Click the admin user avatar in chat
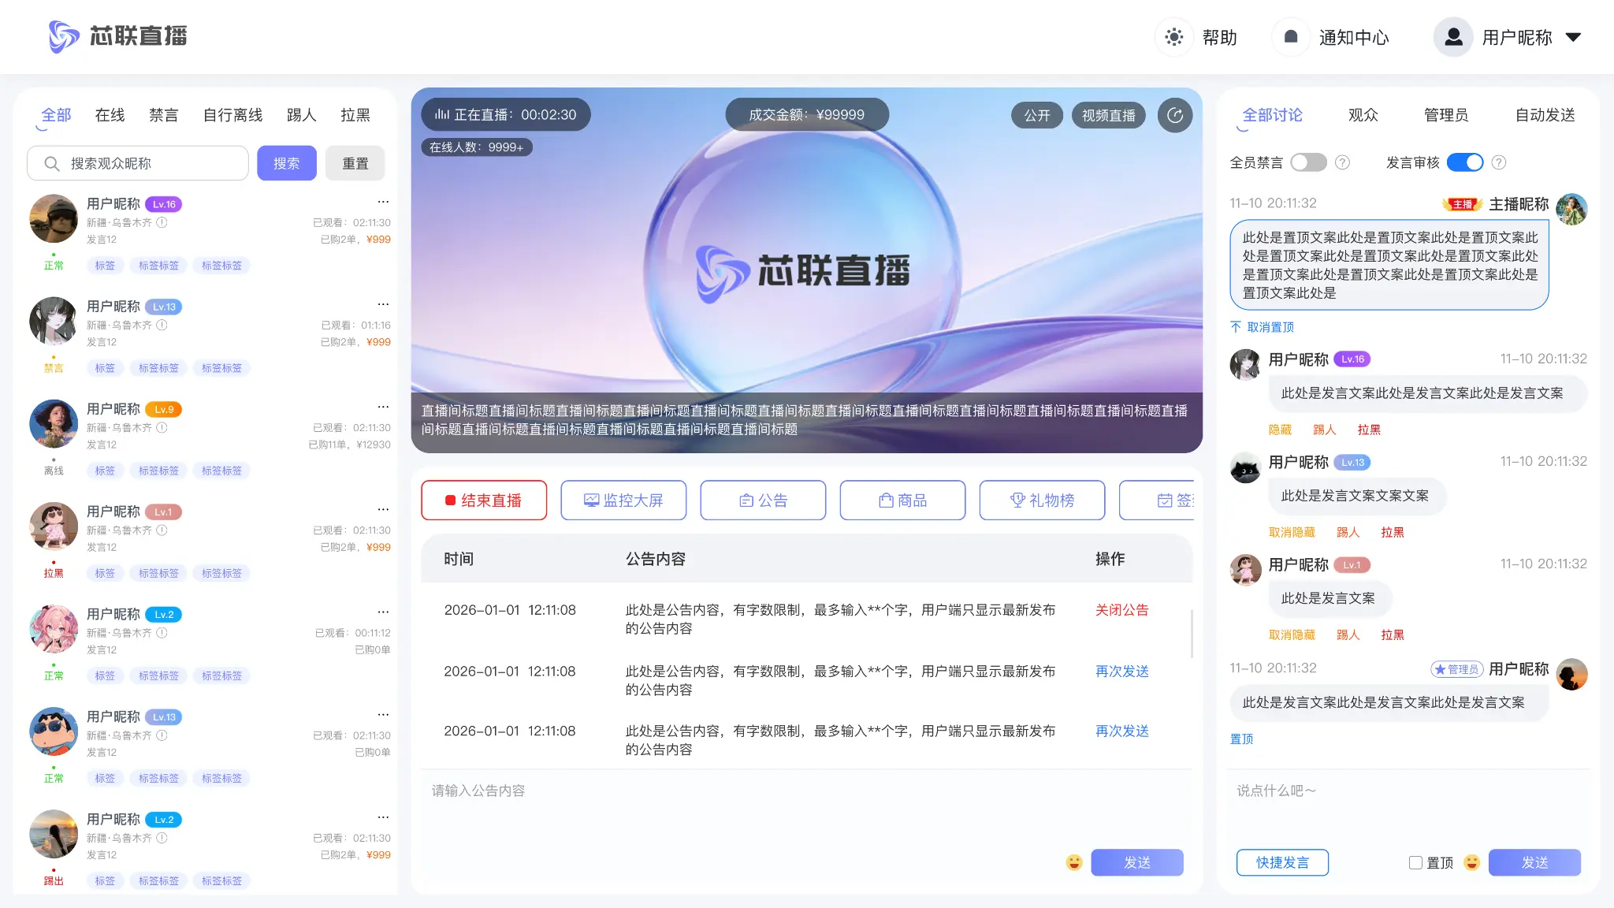The height and width of the screenshot is (908, 1614). (1571, 674)
